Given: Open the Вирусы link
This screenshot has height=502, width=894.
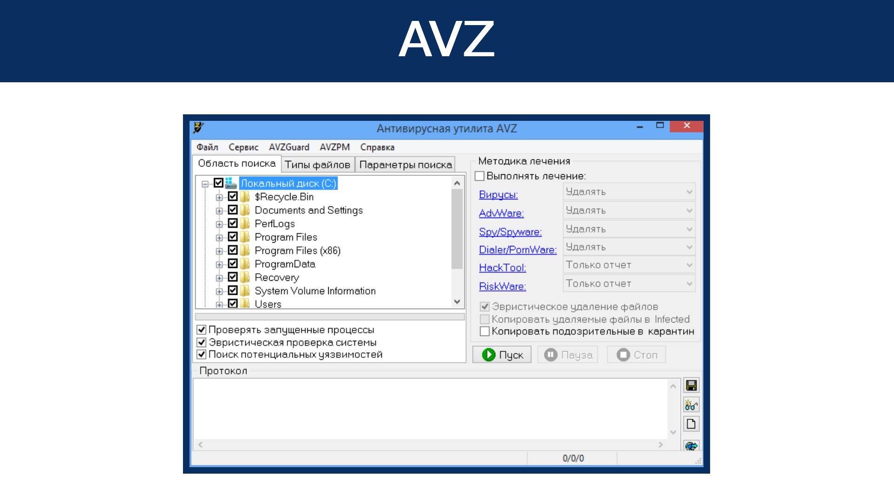Looking at the screenshot, I should click(x=498, y=195).
